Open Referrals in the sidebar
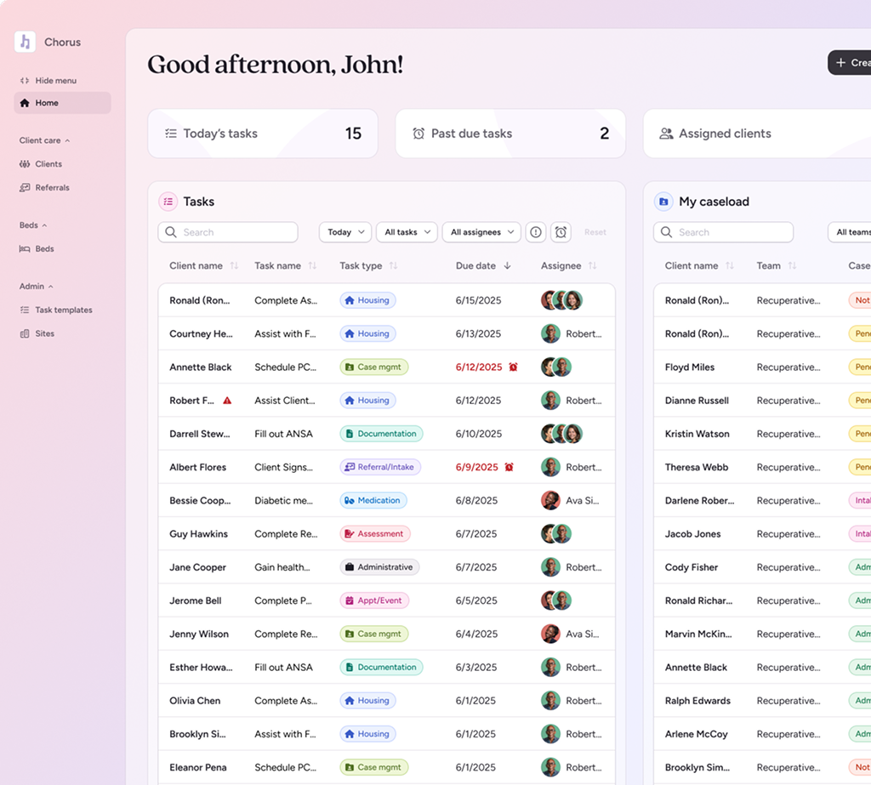871x785 pixels. (x=44, y=188)
